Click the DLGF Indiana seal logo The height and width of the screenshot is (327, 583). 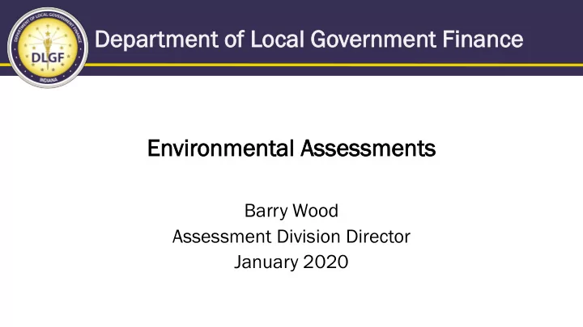(x=48, y=48)
